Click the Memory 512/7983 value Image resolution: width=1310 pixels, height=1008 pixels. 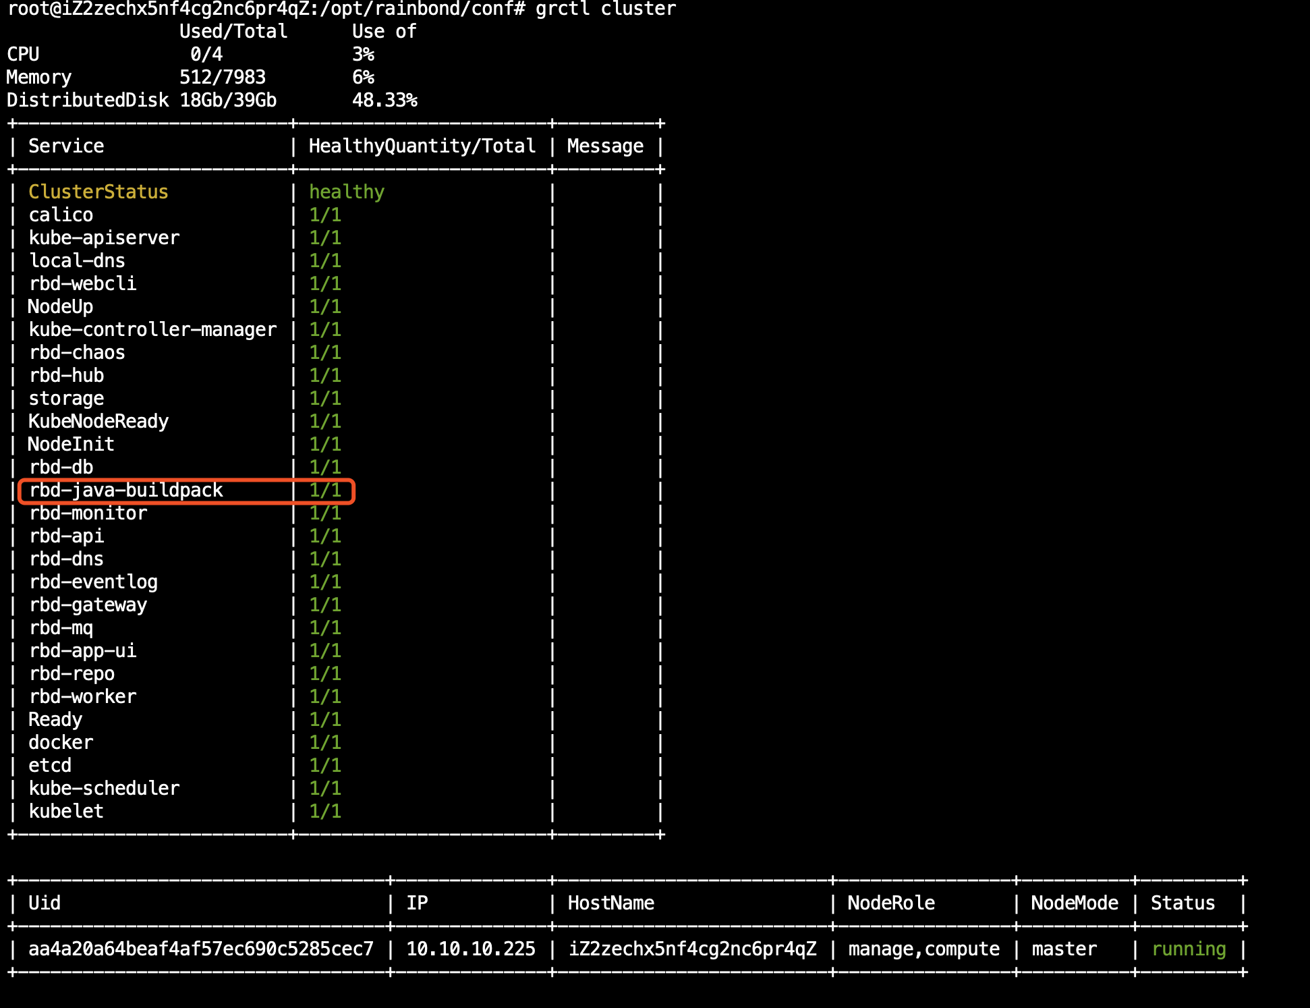click(222, 78)
